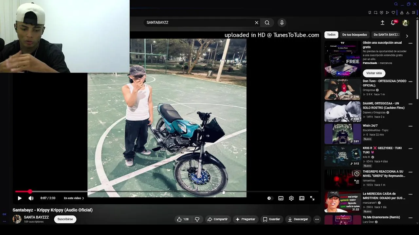Open options for 'Wisin 24/7' video
This screenshot has height=235, width=419.
click(x=410, y=126)
